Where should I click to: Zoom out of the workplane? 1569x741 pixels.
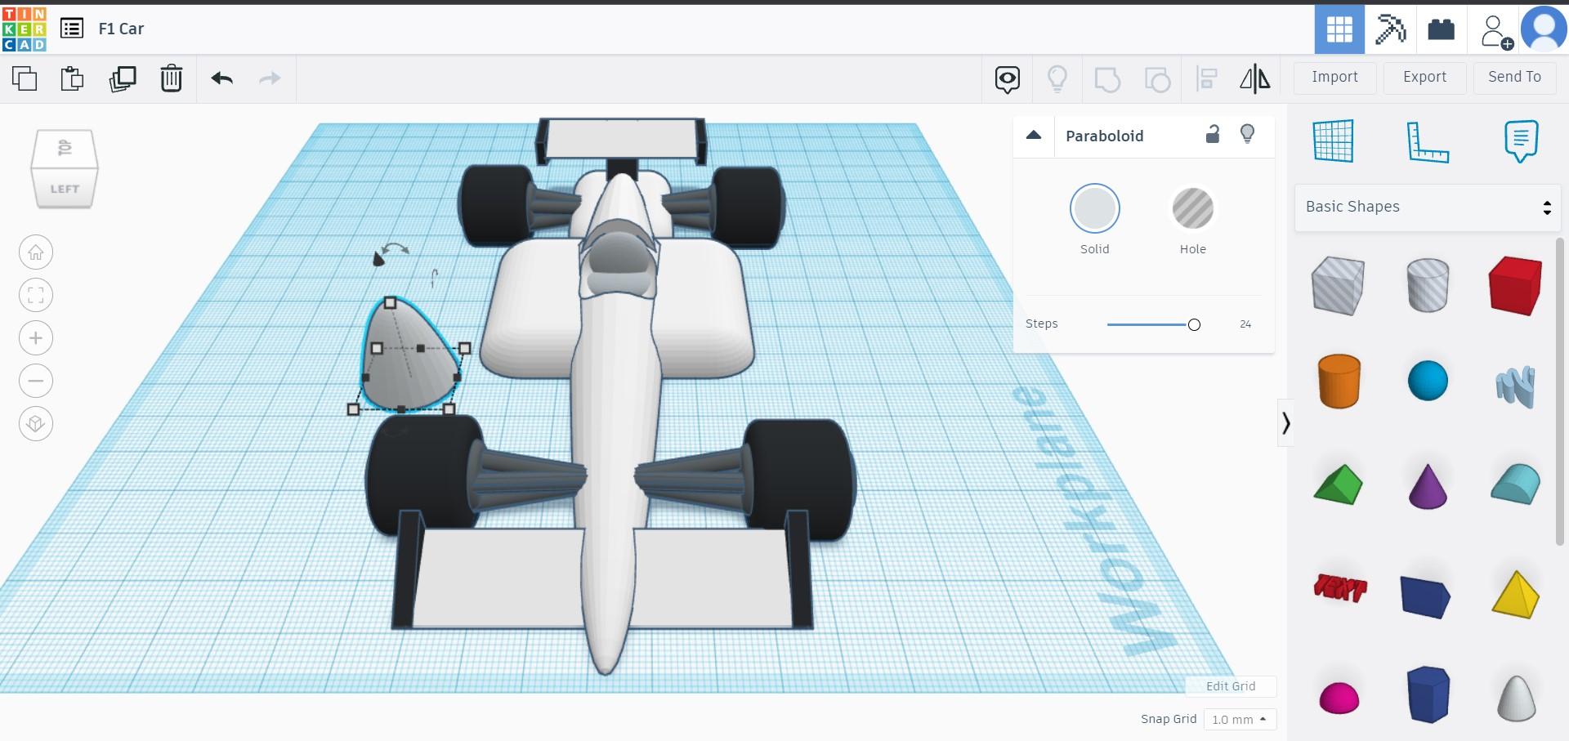[x=36, y=381]
